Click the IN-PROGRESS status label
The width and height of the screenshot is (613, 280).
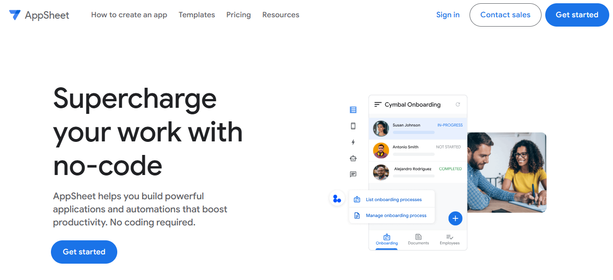450,125
